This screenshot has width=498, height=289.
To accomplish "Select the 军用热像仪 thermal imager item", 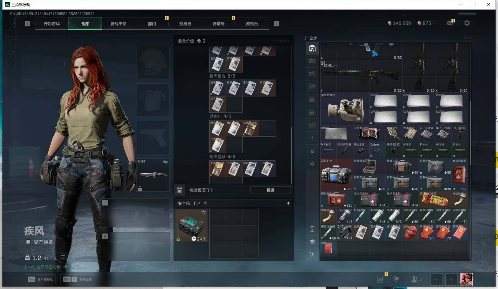I will coord(345,109).
